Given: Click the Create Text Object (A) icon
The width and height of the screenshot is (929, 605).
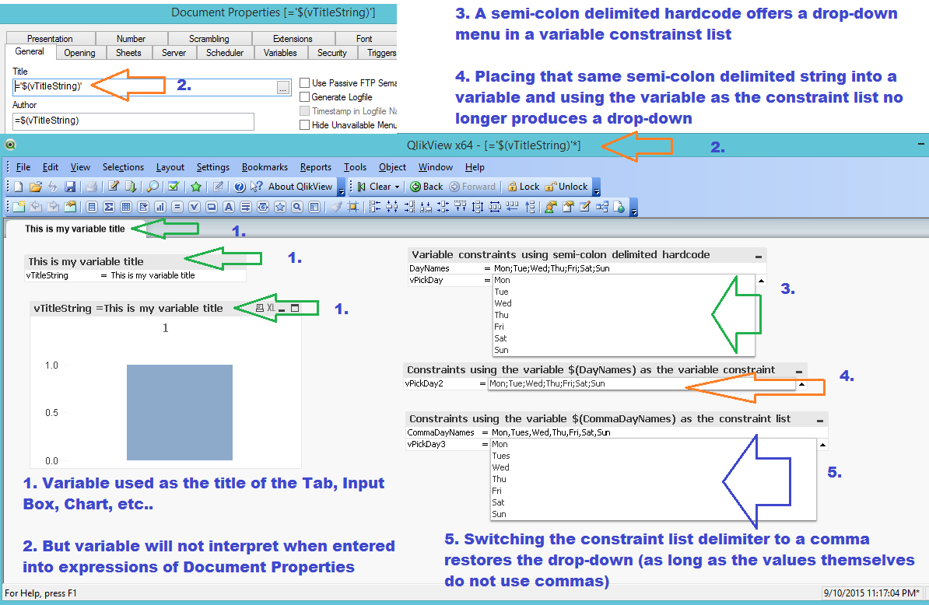Looking at the screenshot, I should pos(229,207).
